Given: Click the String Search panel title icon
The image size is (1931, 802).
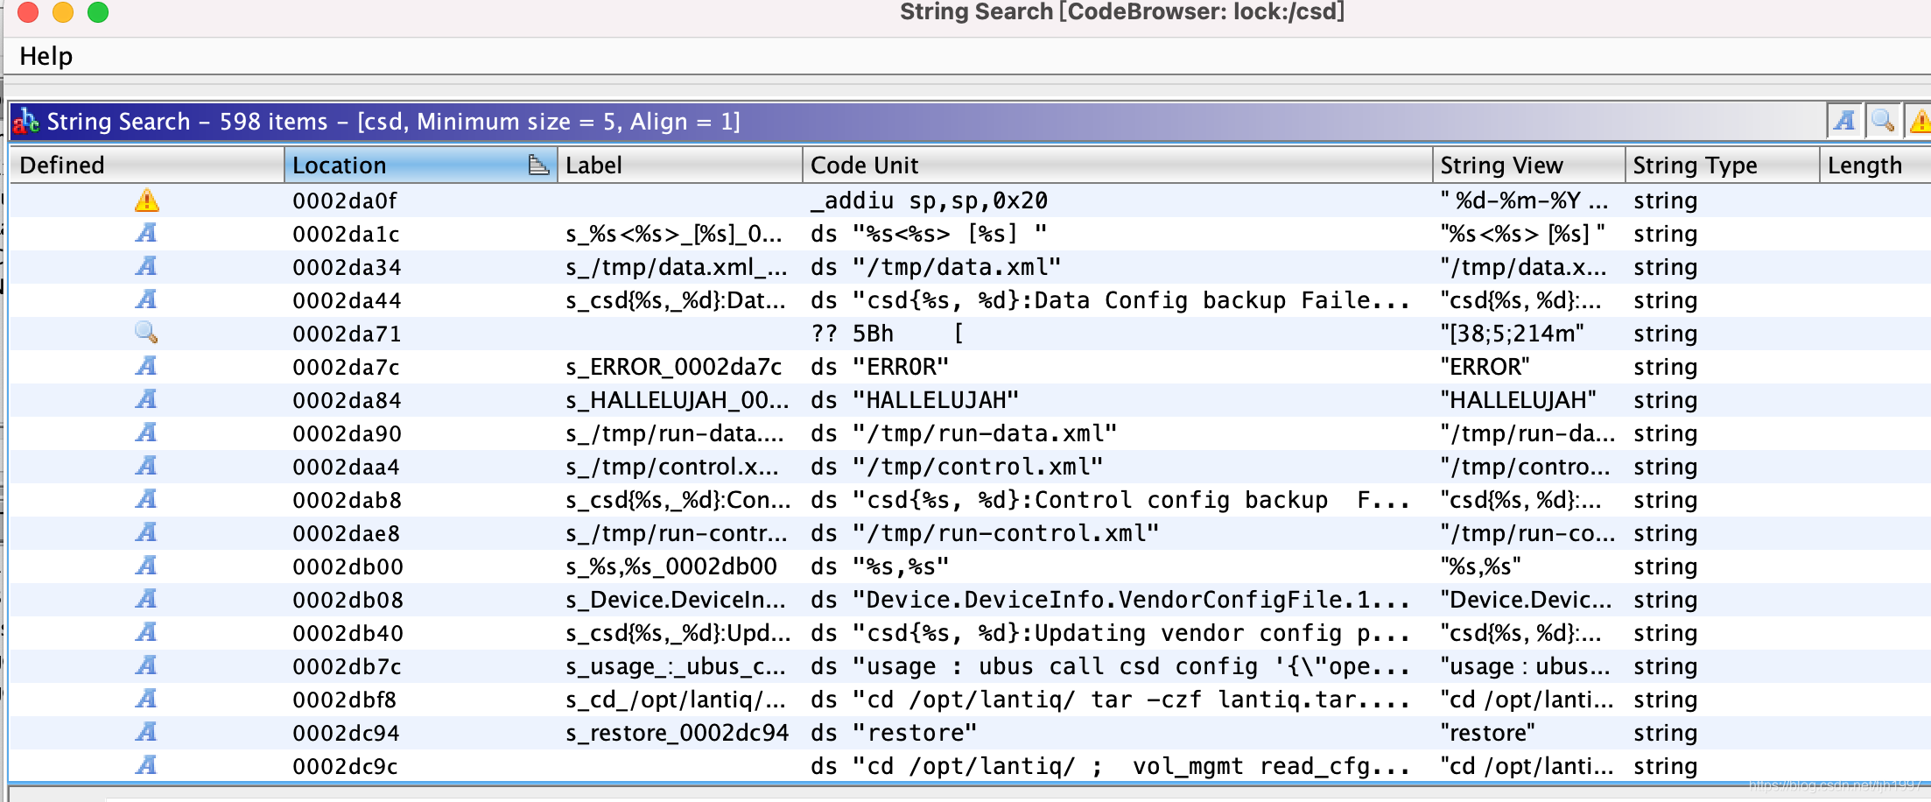Looking at the screenshot, I should [x=26, y=121].
